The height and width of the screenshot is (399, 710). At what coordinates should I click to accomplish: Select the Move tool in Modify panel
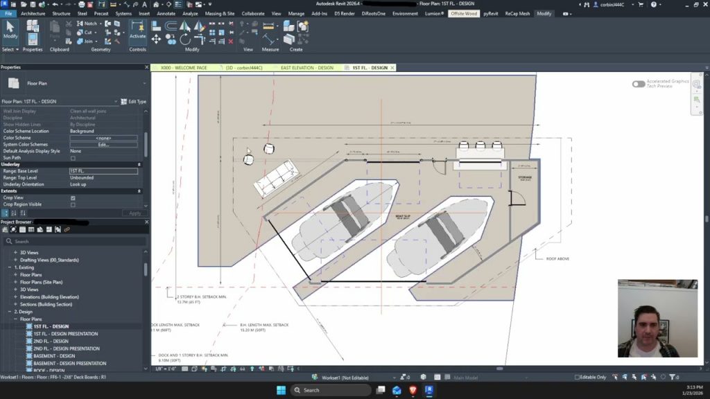pyautogui.click(x=156, y=39)
